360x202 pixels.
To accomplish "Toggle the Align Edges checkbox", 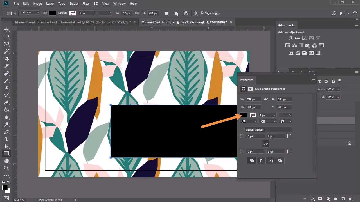I will [x=202, y=13].
